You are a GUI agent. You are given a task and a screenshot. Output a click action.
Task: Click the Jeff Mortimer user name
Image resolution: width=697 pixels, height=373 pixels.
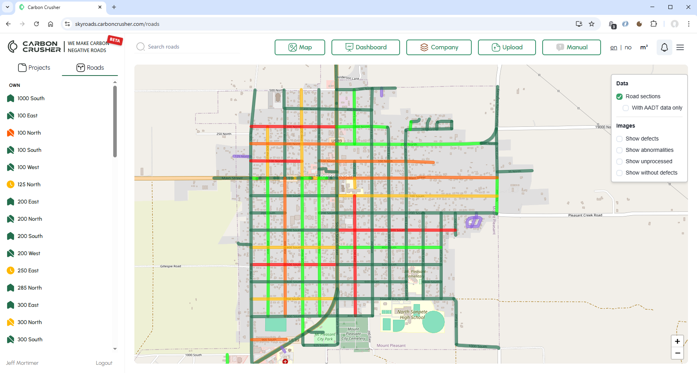point(22,363)
